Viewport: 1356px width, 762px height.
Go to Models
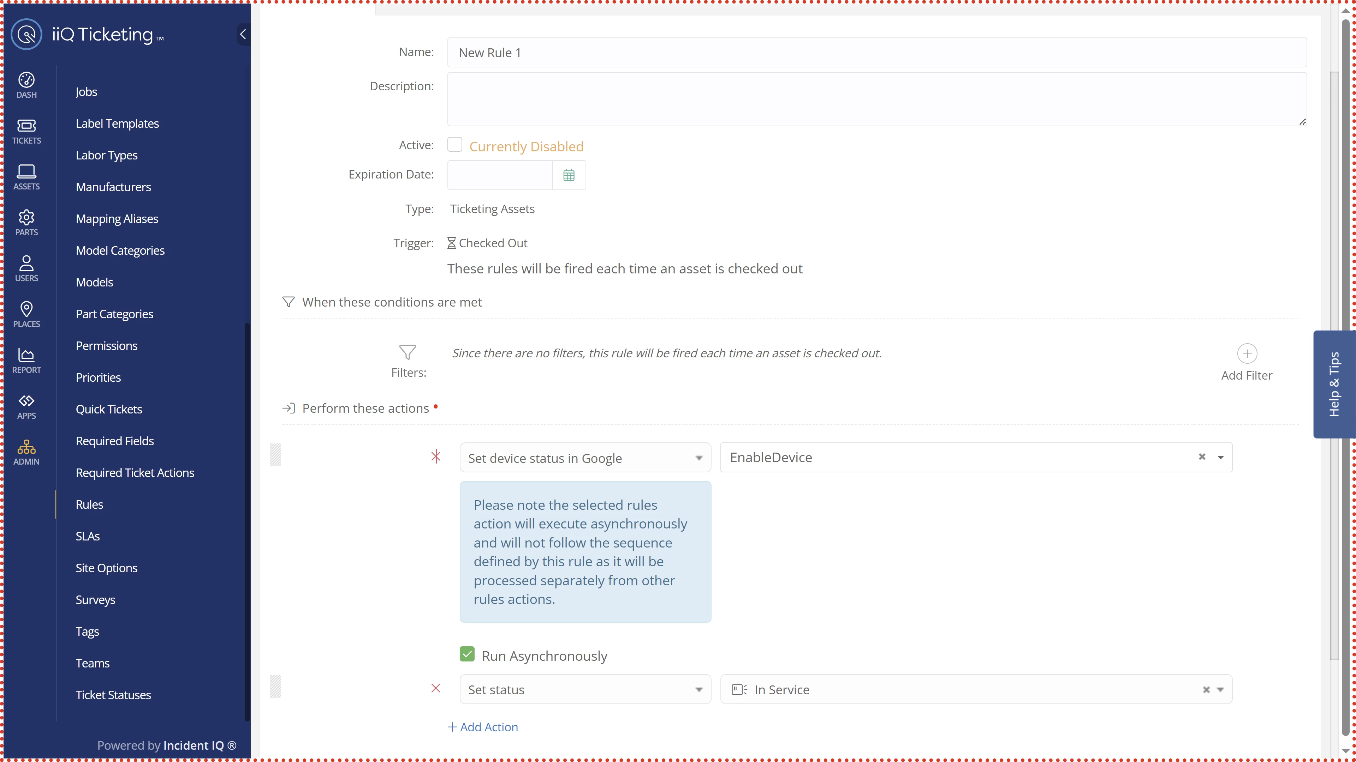coord(94,282)
